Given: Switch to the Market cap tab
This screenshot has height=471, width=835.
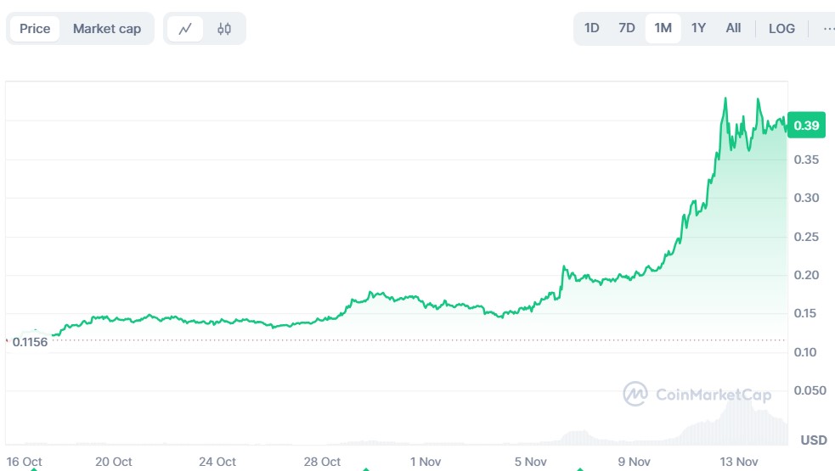Looking at the screenshot, I should (x=107, y=29).
